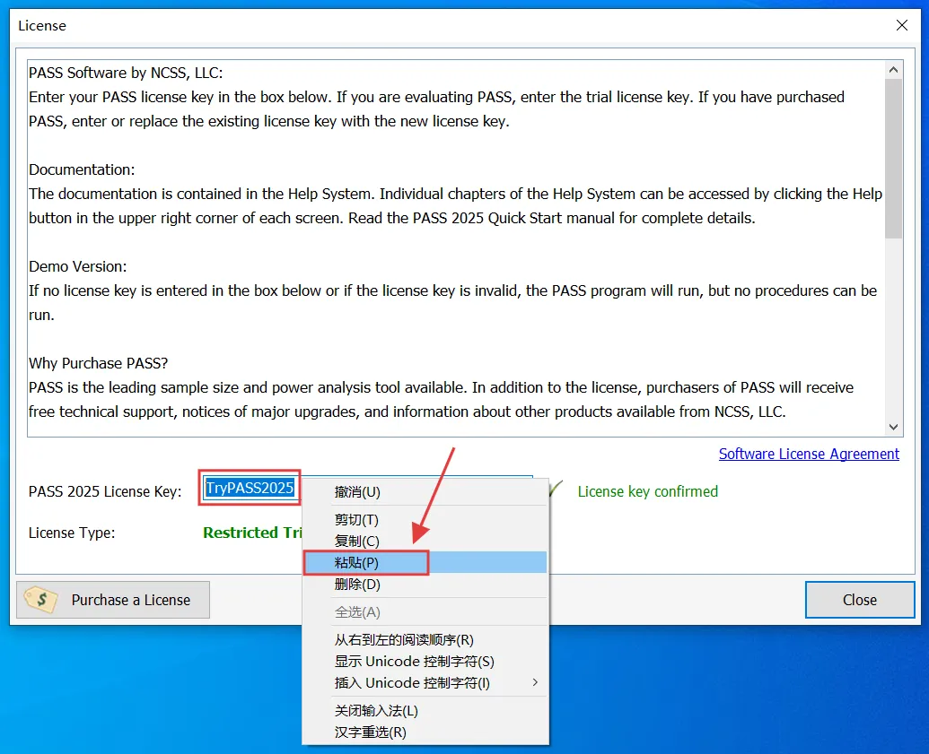Image resolution: width=929 pixels, height=754 pixels.
Task: Click the Purchase a License button
Action: (x=113, y=600)
